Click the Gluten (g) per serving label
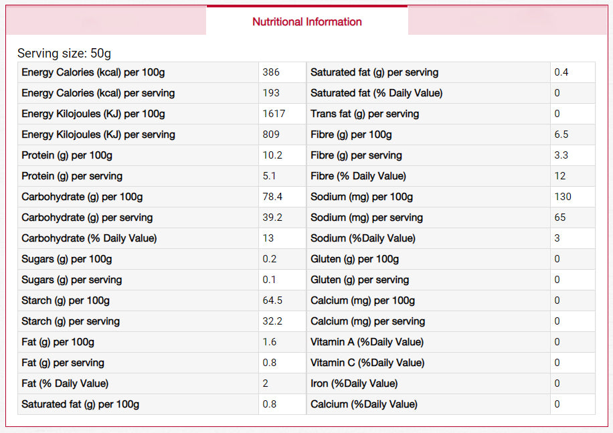This screenshot has height=433, width=613. tap(359, 280)
